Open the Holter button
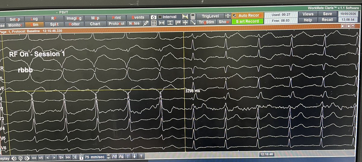Screen dimensions: 362x162 74,24
